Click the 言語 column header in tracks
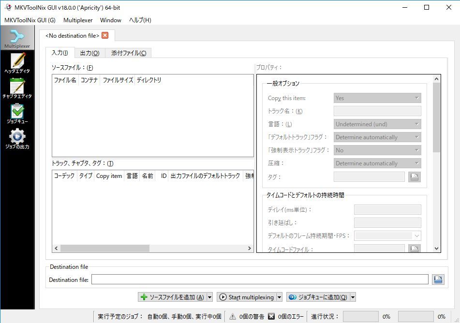 click(x=132, y=176)
